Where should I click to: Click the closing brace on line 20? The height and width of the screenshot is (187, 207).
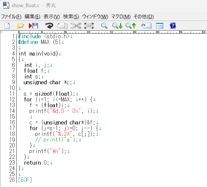(x=31, y=145)
